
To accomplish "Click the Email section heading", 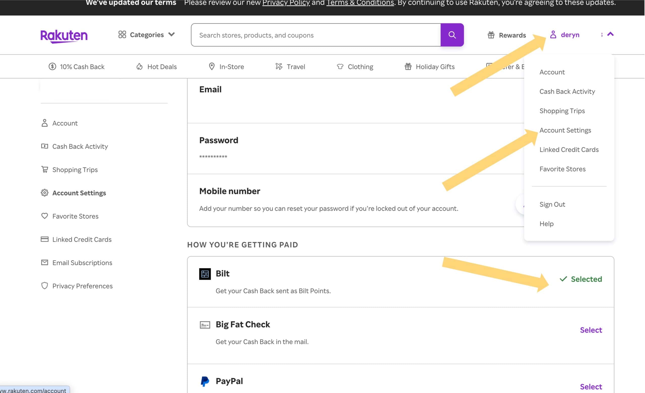I will tap(210, 89).
